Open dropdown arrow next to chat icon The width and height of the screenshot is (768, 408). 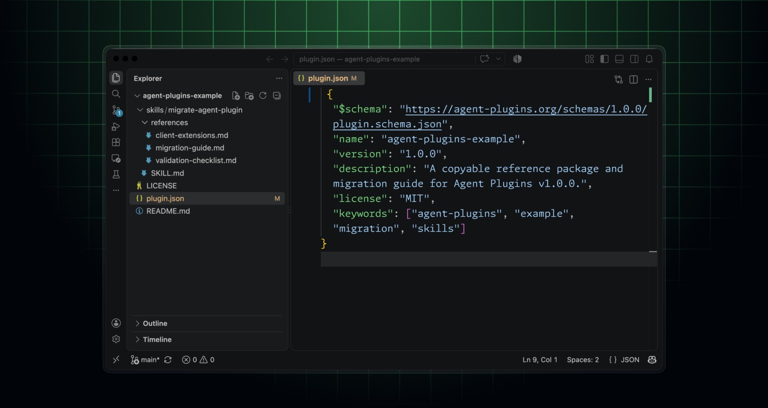point(498,59)
